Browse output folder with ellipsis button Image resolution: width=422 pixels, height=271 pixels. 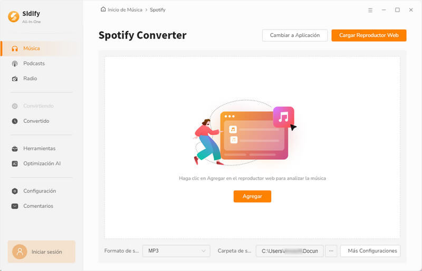[x=331, y=251]
